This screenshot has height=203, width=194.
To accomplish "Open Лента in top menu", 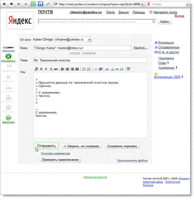I will [110, 12].
